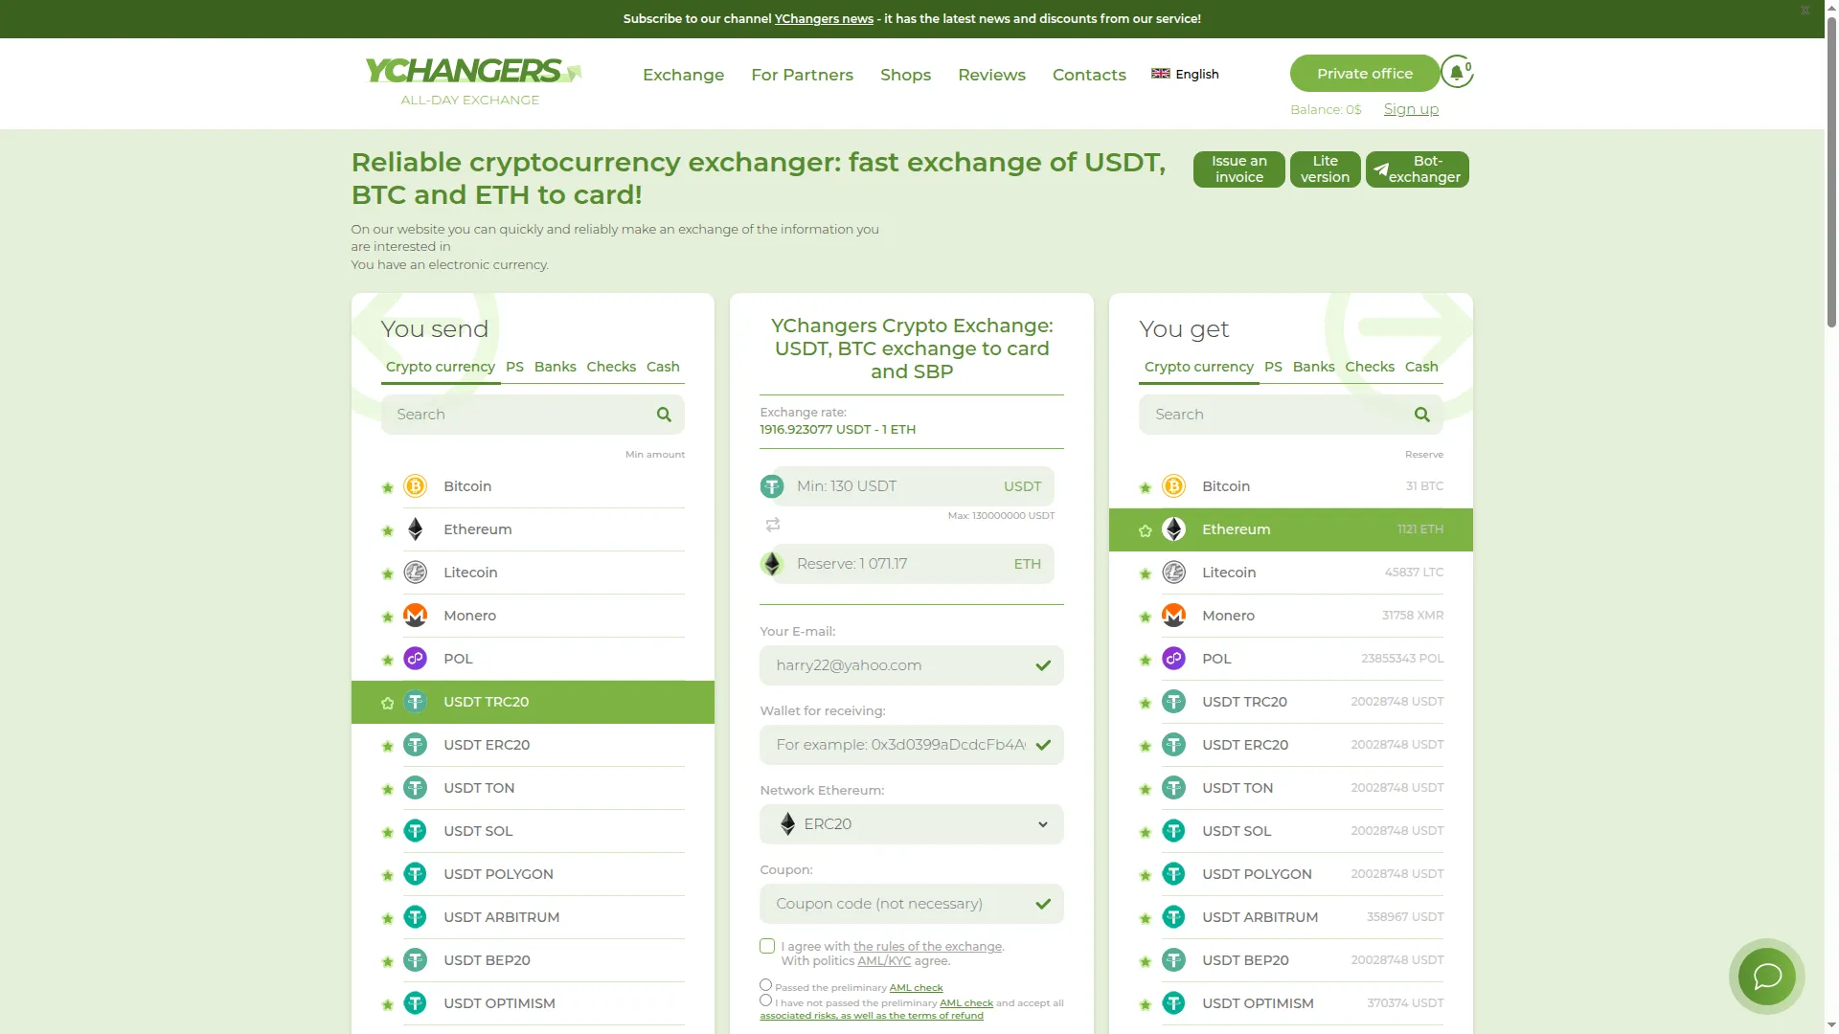
Task: Open Reviews in top navigation
Action: pos(991,75)
